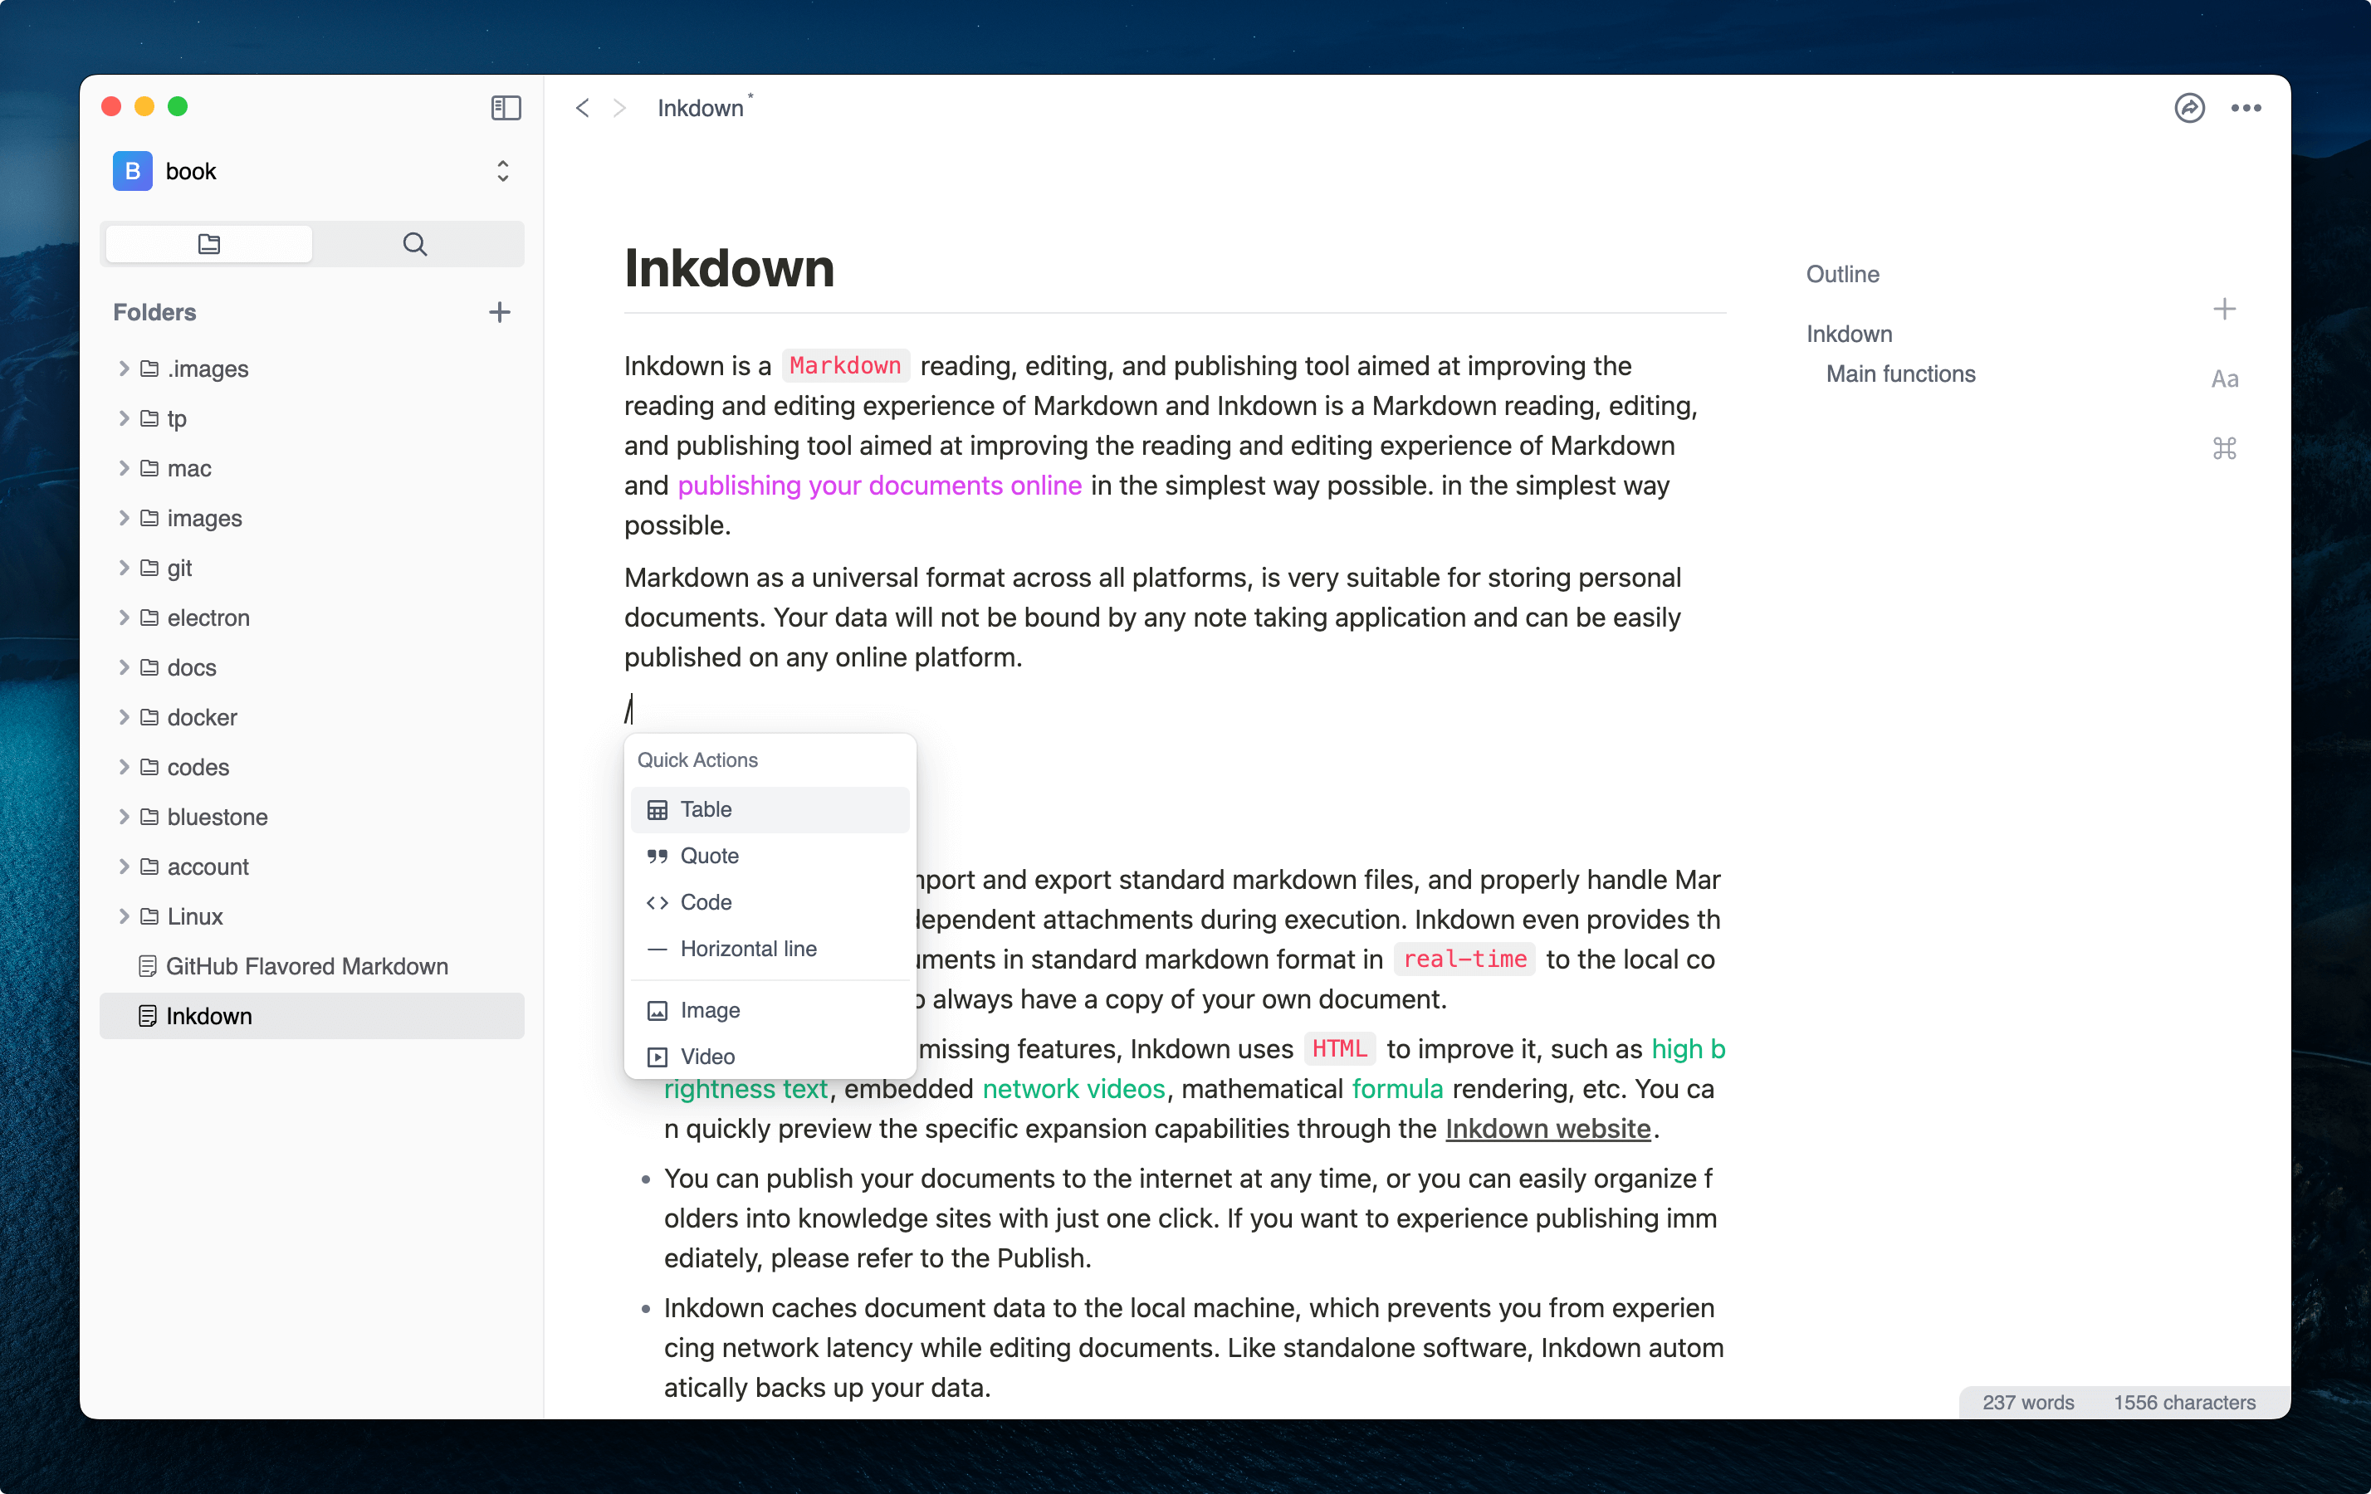2371x1494 pixels.
Task: Expand the docs folder
Action: (124, 667)
